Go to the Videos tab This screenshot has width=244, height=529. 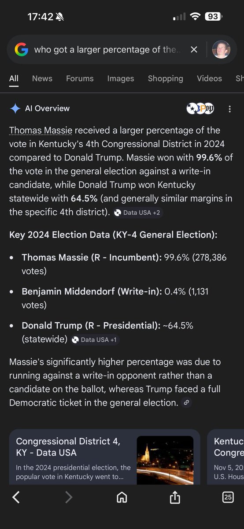209,78
